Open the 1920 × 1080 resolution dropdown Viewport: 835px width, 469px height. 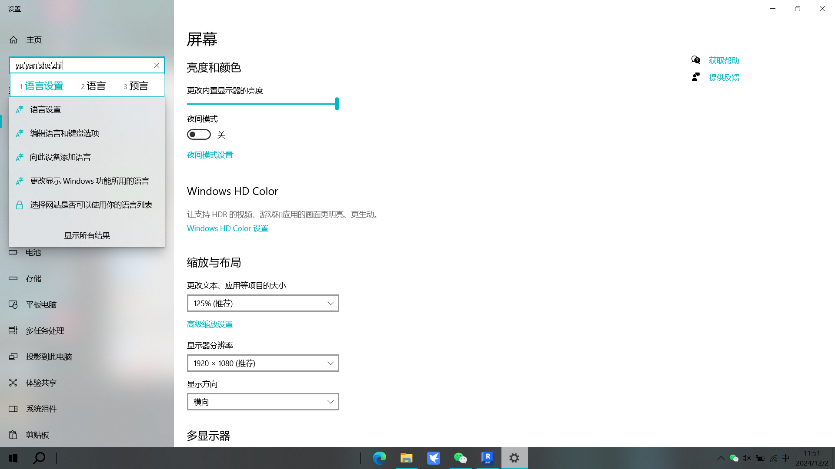click(x=263, y=363)
